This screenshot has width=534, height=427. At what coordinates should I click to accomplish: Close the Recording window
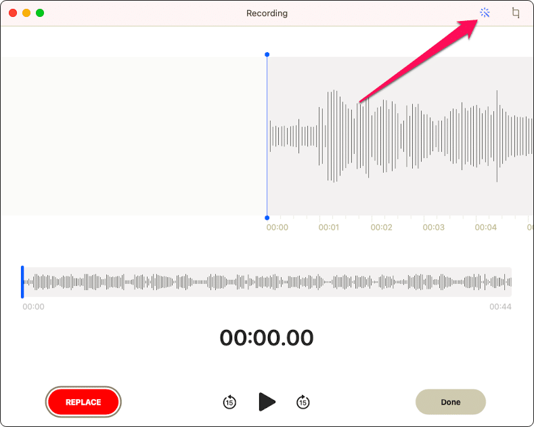[13, 13]
